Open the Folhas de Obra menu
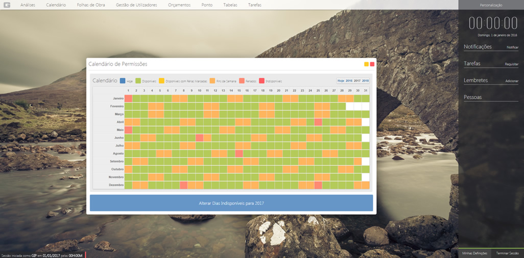The width and height of the screenshot is (524, 258). [x=91, y=5]
